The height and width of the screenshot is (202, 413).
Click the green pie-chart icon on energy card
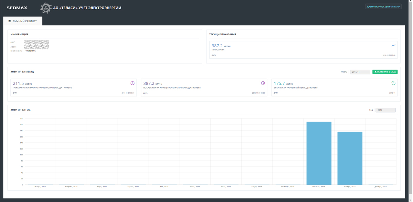(x=393, y=83)
